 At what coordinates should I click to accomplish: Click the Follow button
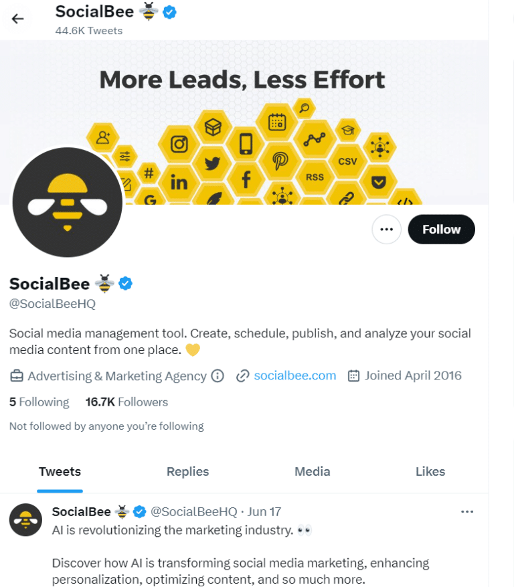(x=441, y=229)
